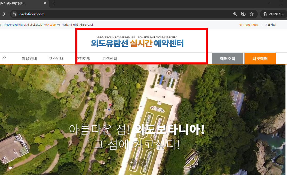Toggle the eye icon in the address bar
Image resolution: width=287 pixels, height=175 pixels.
[x=243, y=14]
